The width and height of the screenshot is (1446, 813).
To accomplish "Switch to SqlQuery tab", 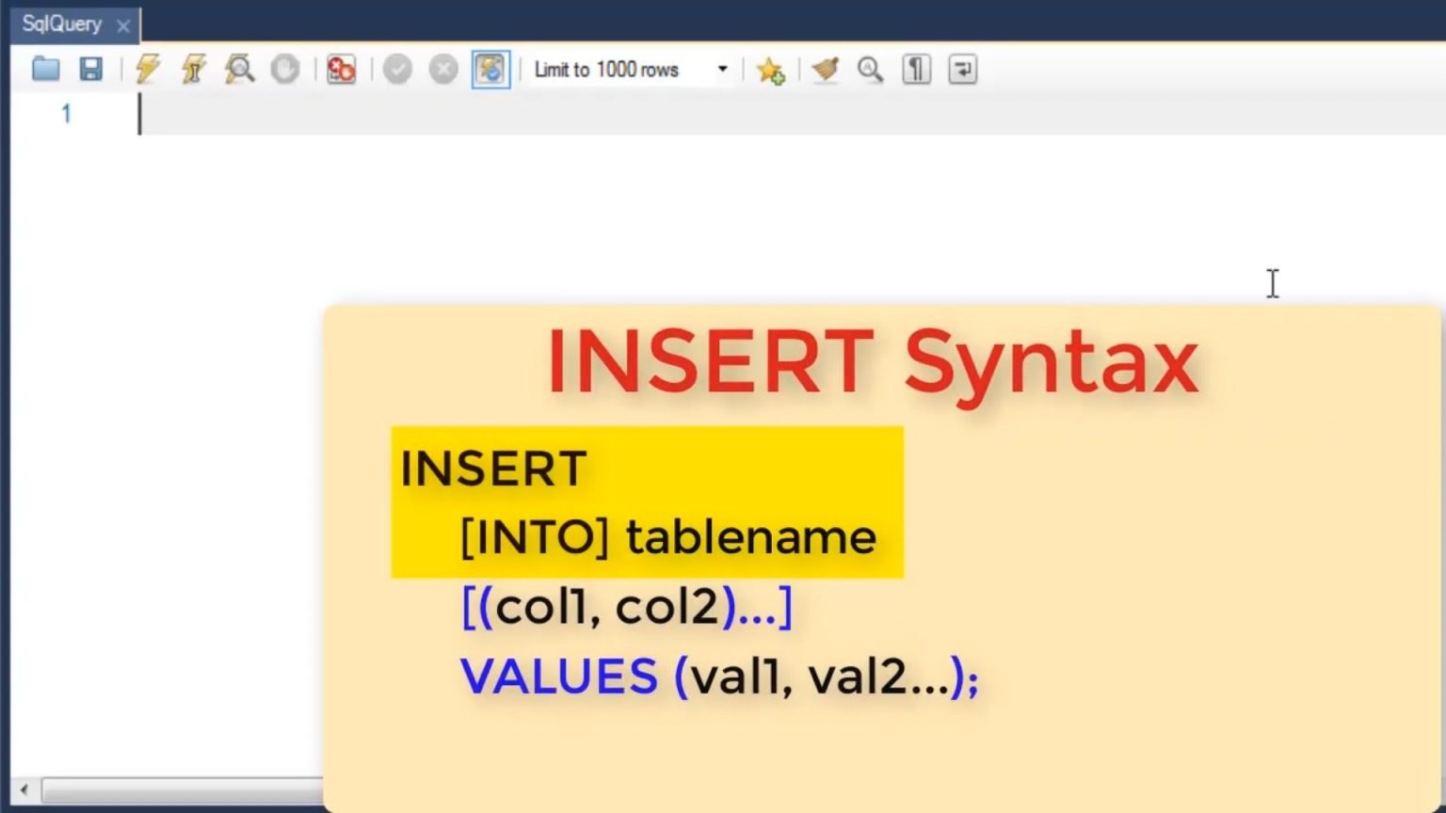I will click(62, 24).
